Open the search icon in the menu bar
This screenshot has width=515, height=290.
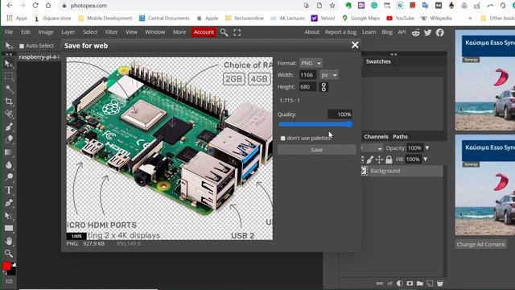(224, 32)
